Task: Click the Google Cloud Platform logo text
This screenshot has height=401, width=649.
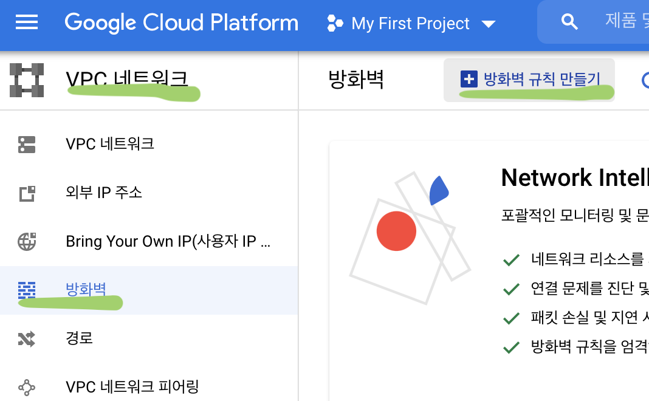Action: click(x=181, y=22)
